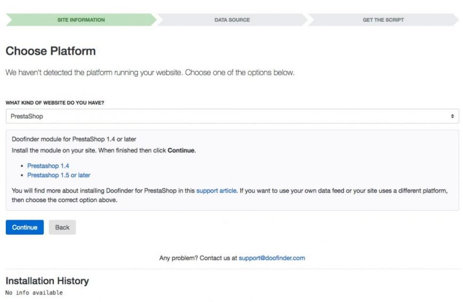Open the Get the Script step
463x302 pixels.
click(x=383, y=20)
